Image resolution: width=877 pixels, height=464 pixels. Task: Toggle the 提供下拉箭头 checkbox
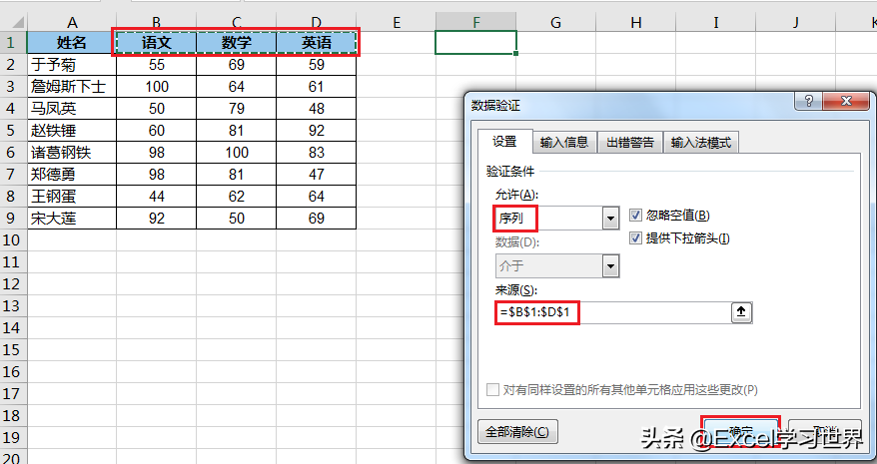pos(635,238)
